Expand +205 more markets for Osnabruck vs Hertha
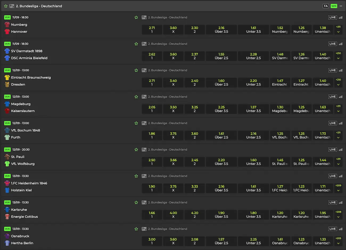346x250 pixels. tap(338, 241)
